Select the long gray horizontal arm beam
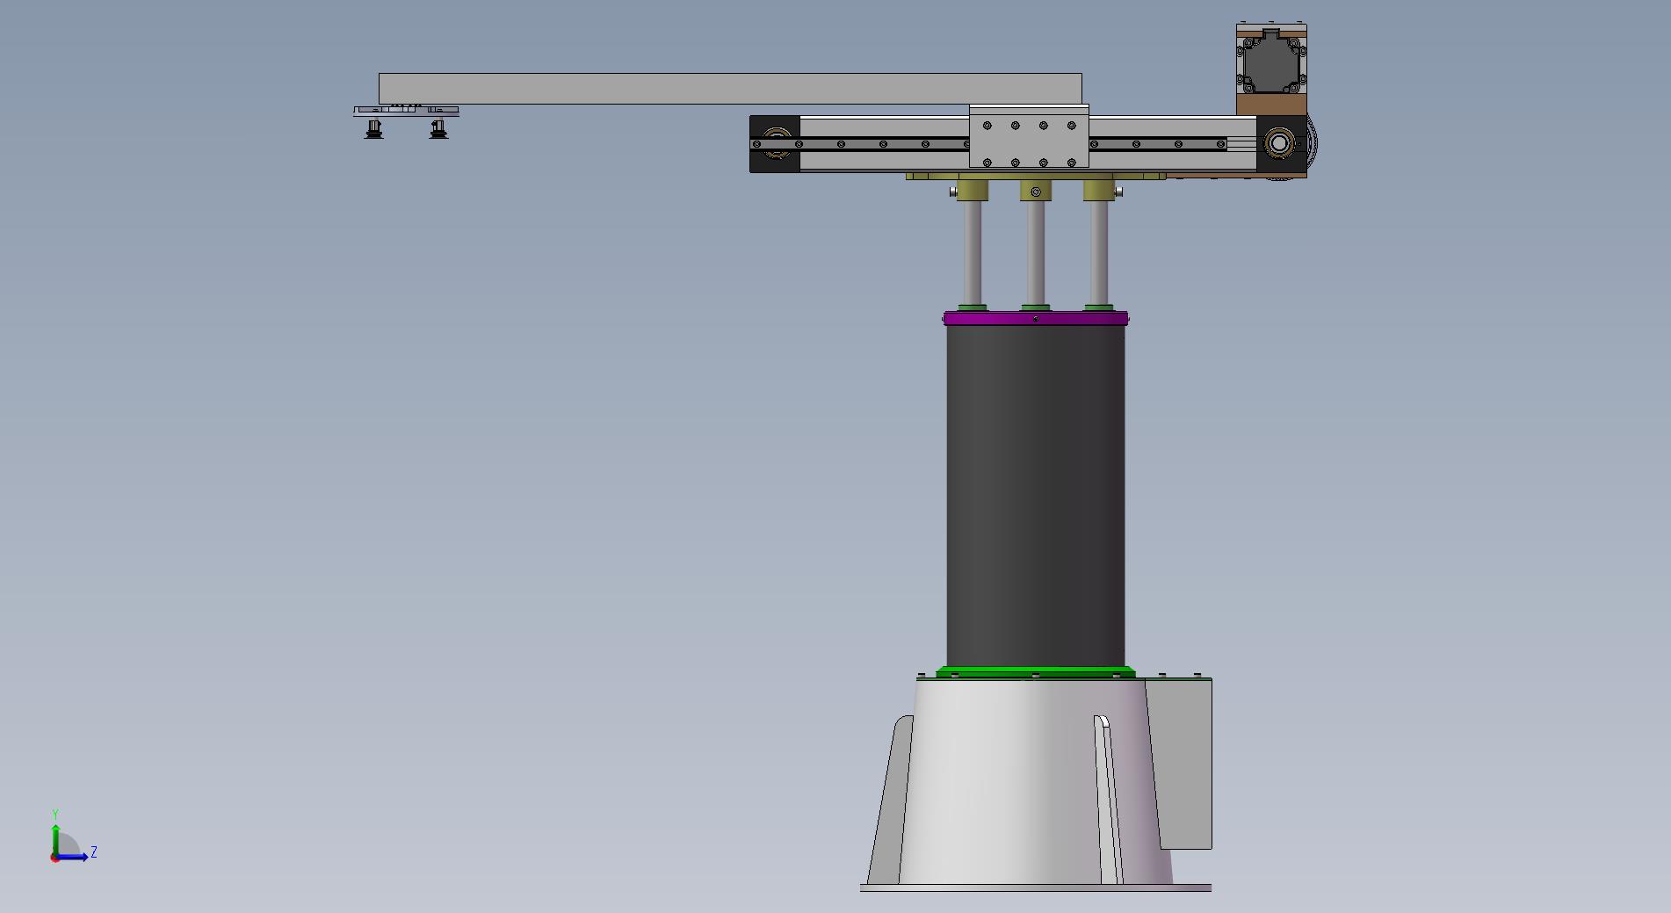The height and width of the screenshot is (913, 1671). 730,89
